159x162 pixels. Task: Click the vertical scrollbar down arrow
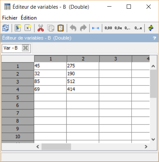coord(153,139)
